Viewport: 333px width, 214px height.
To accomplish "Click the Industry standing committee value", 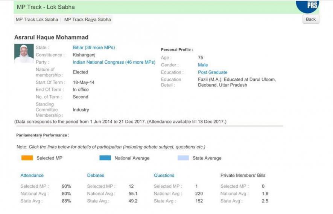I will click(x=81, y=110).
